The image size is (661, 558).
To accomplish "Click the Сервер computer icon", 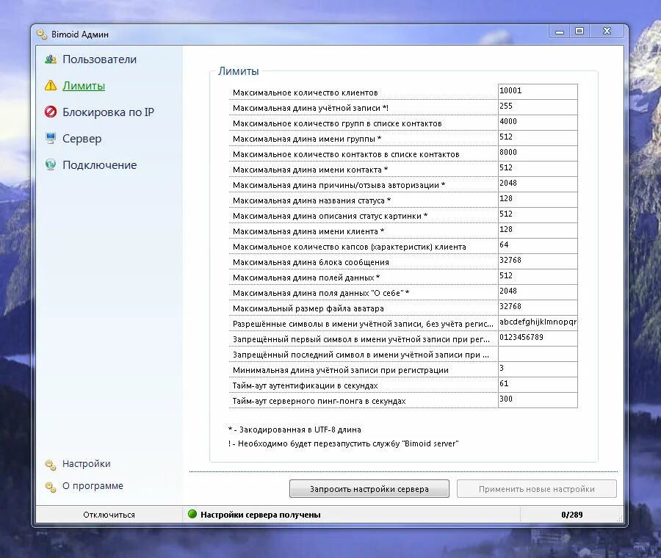I will pyautogui.click(x=51, y=138).
